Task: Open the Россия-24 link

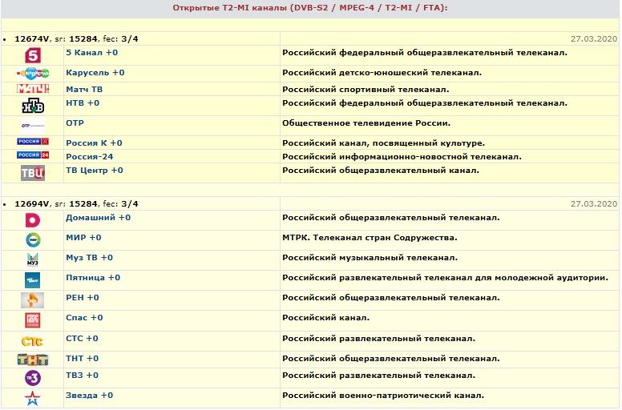Action: pyautogui.click(x=89, y=157)
